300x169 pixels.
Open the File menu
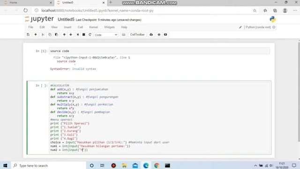pos(30,27)
